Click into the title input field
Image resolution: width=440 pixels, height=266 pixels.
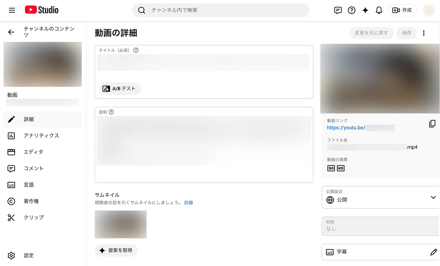tap(203, 63)
